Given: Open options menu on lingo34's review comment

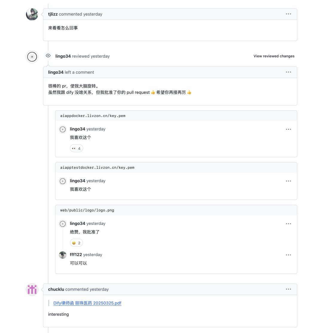Looking at the screenshot, I should pyautogui.click(x=288, y=72).
